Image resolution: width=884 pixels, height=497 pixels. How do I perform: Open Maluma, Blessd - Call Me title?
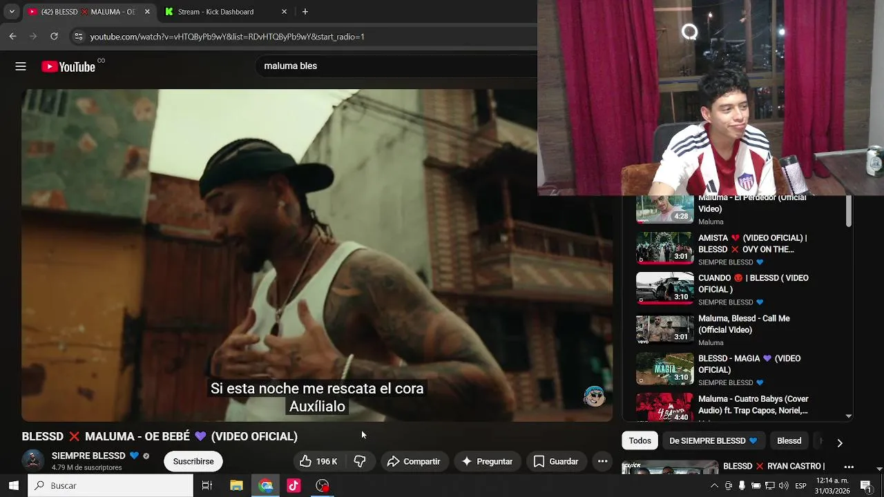click(x=744, y=324)
